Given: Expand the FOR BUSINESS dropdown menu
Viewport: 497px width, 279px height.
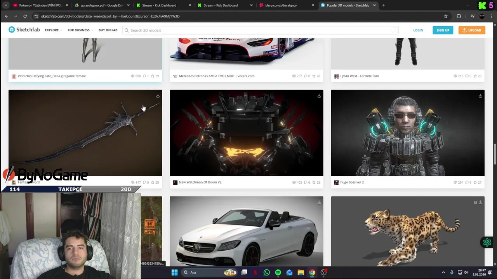Looking at the screenshot, I should (80, 30).
